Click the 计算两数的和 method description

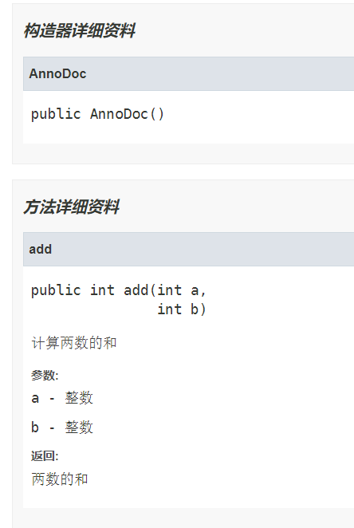point(74,343)
